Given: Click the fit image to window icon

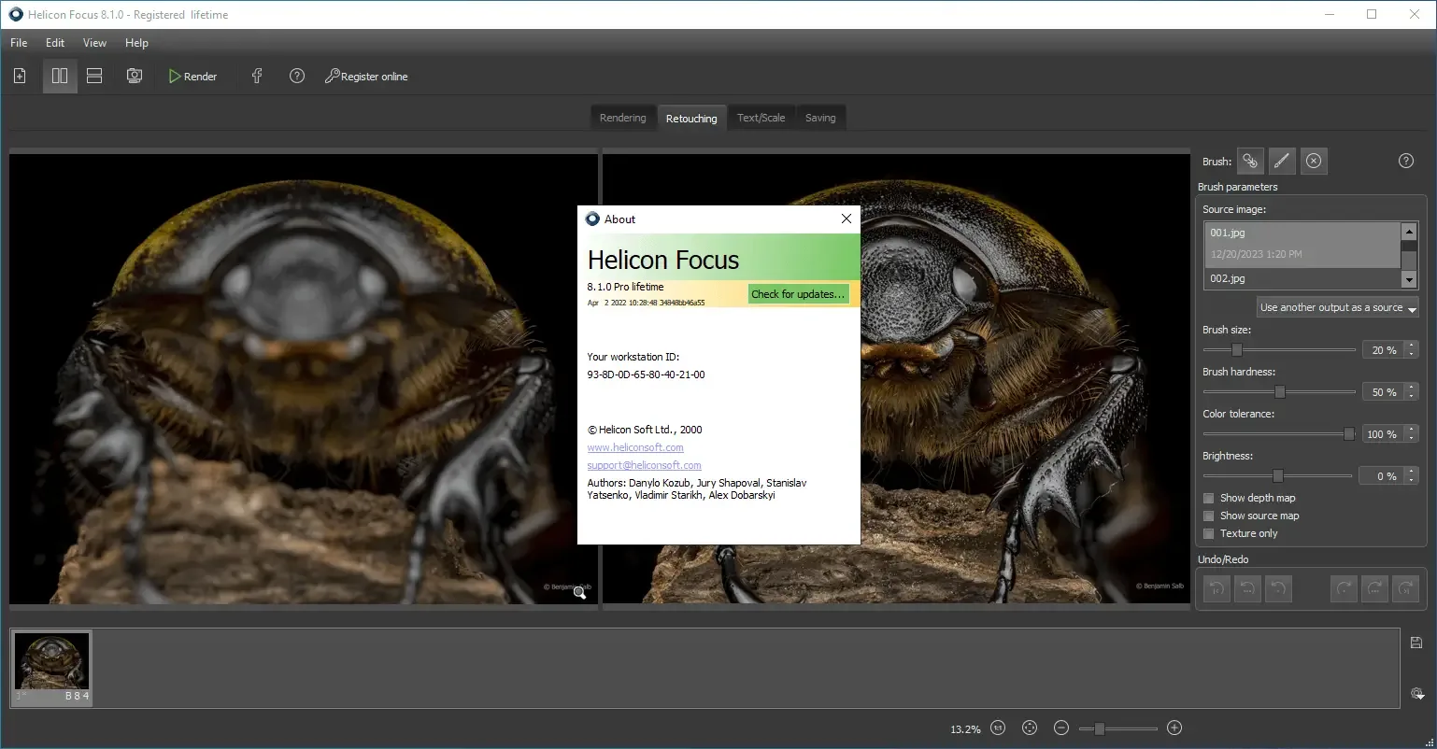Looking at the screenshot, I should (1030, 728).
